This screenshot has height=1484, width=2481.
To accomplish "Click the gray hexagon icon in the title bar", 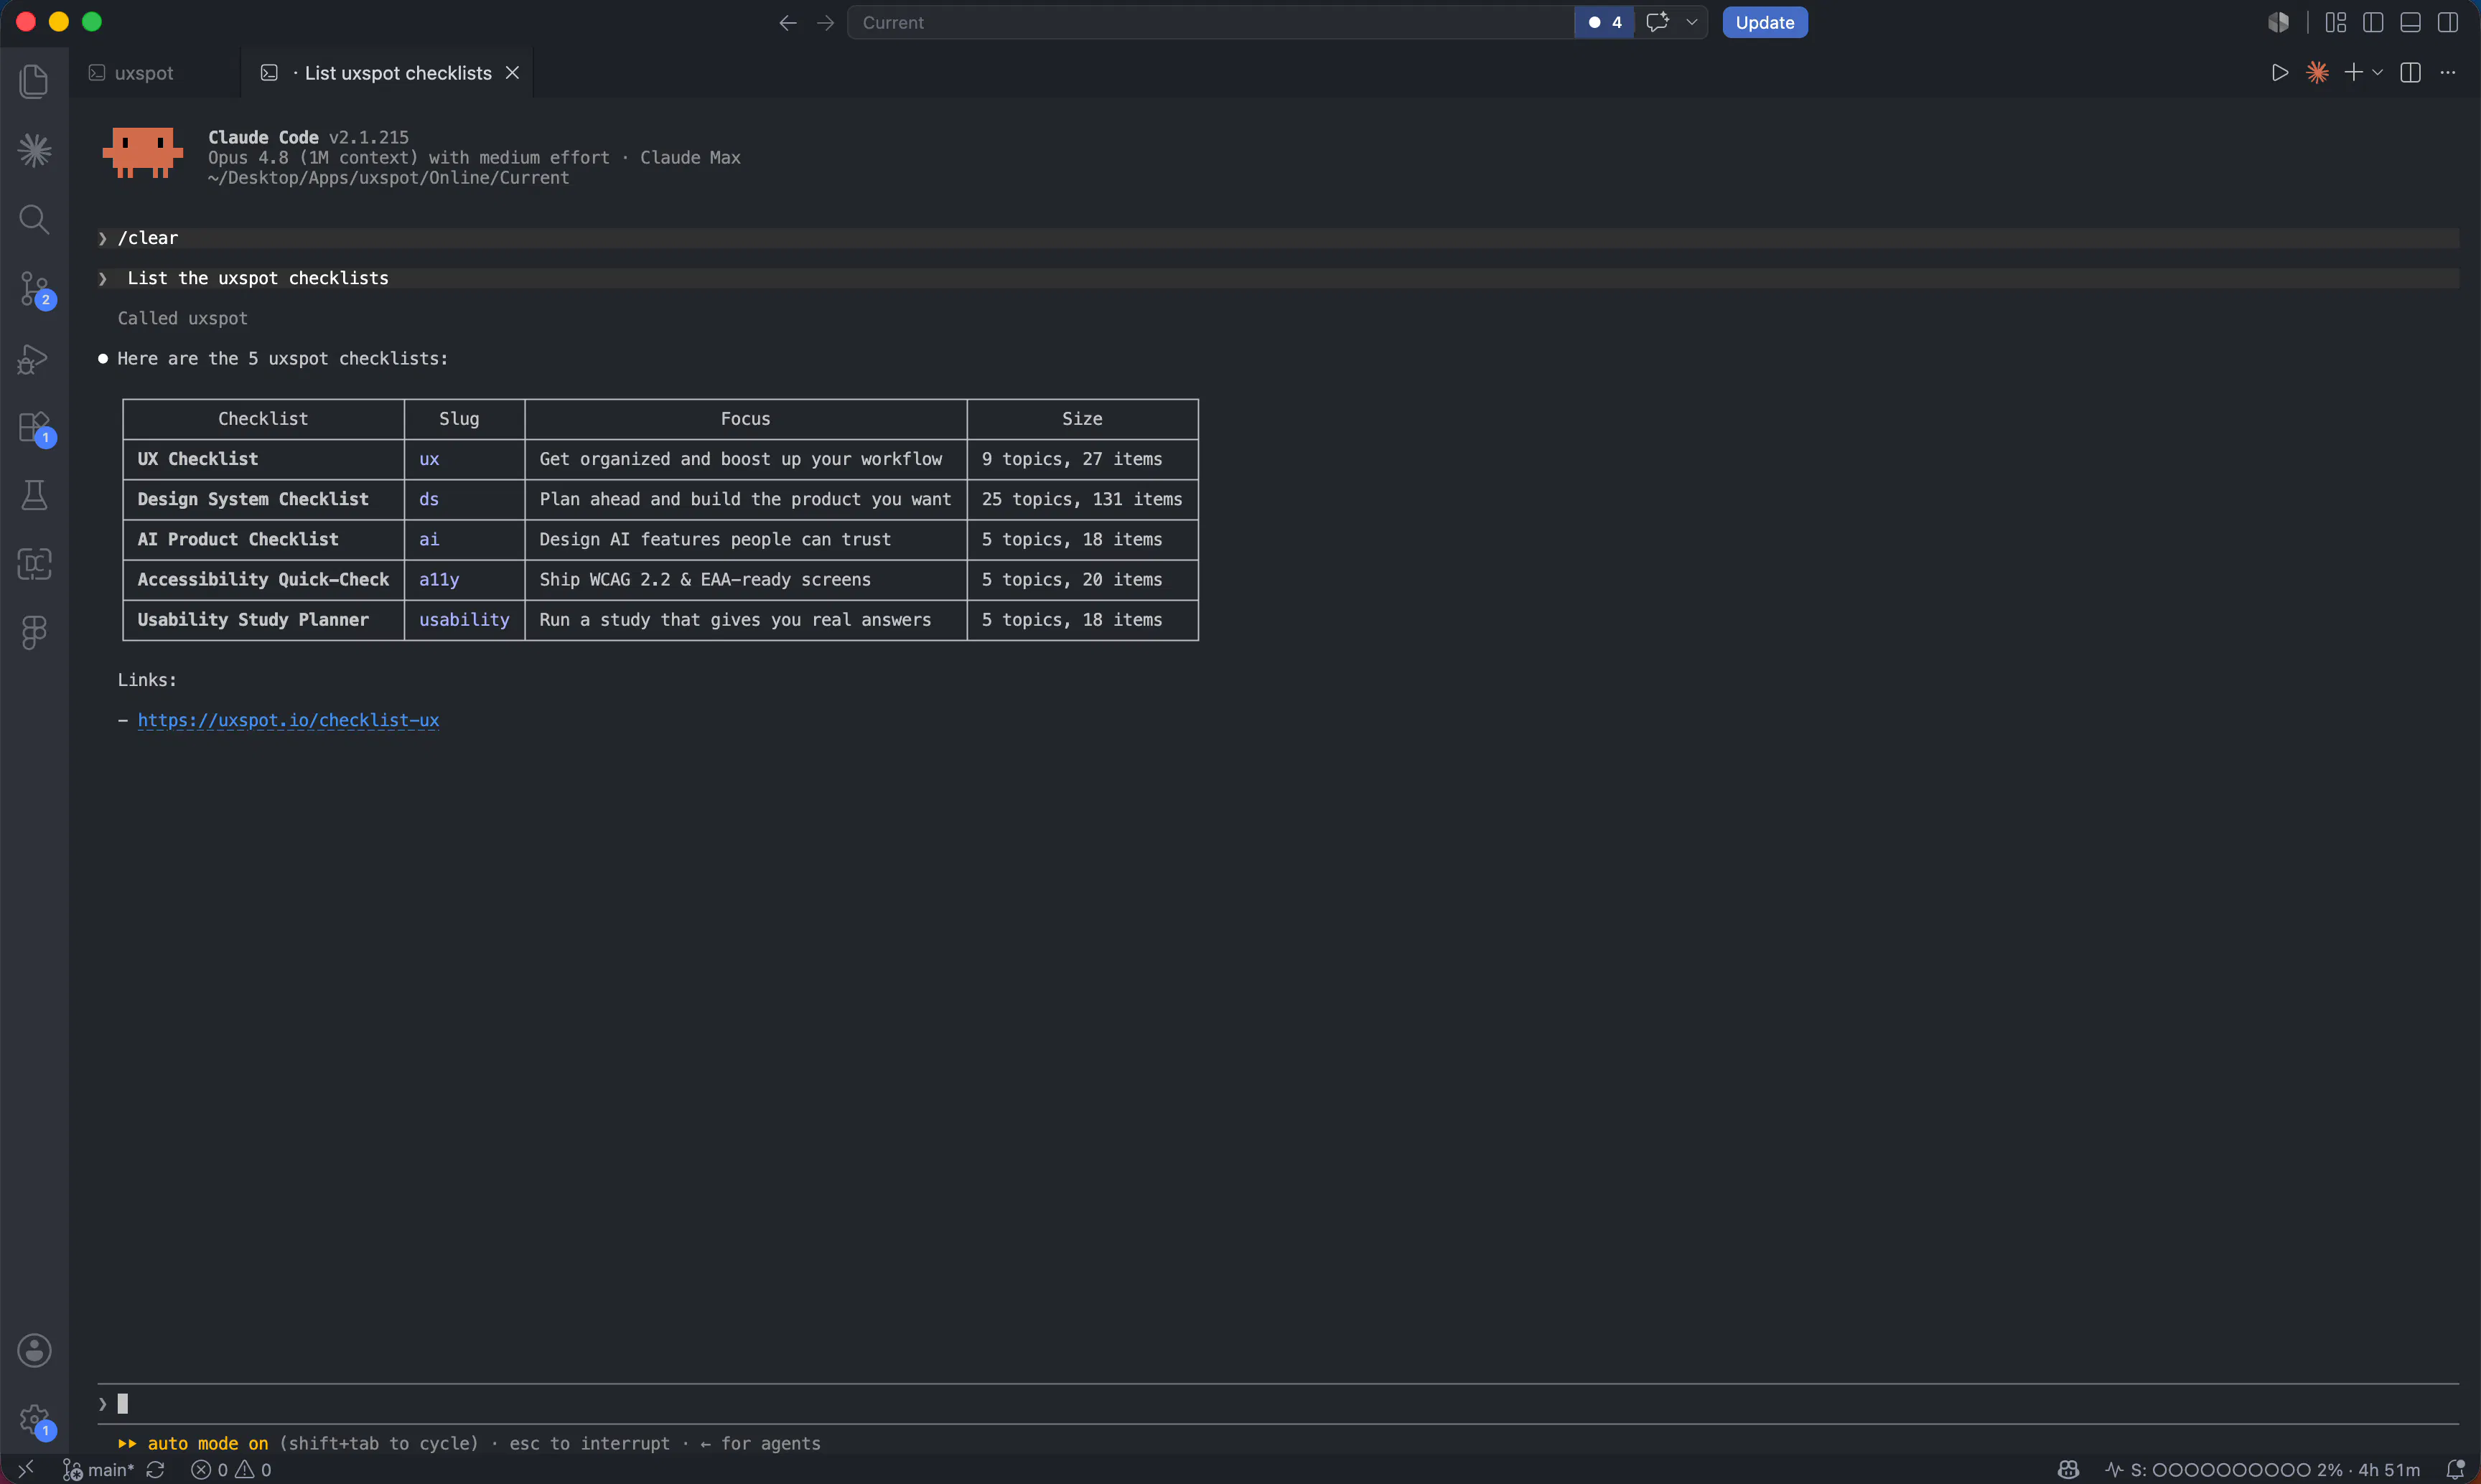I will (2278, 22).
